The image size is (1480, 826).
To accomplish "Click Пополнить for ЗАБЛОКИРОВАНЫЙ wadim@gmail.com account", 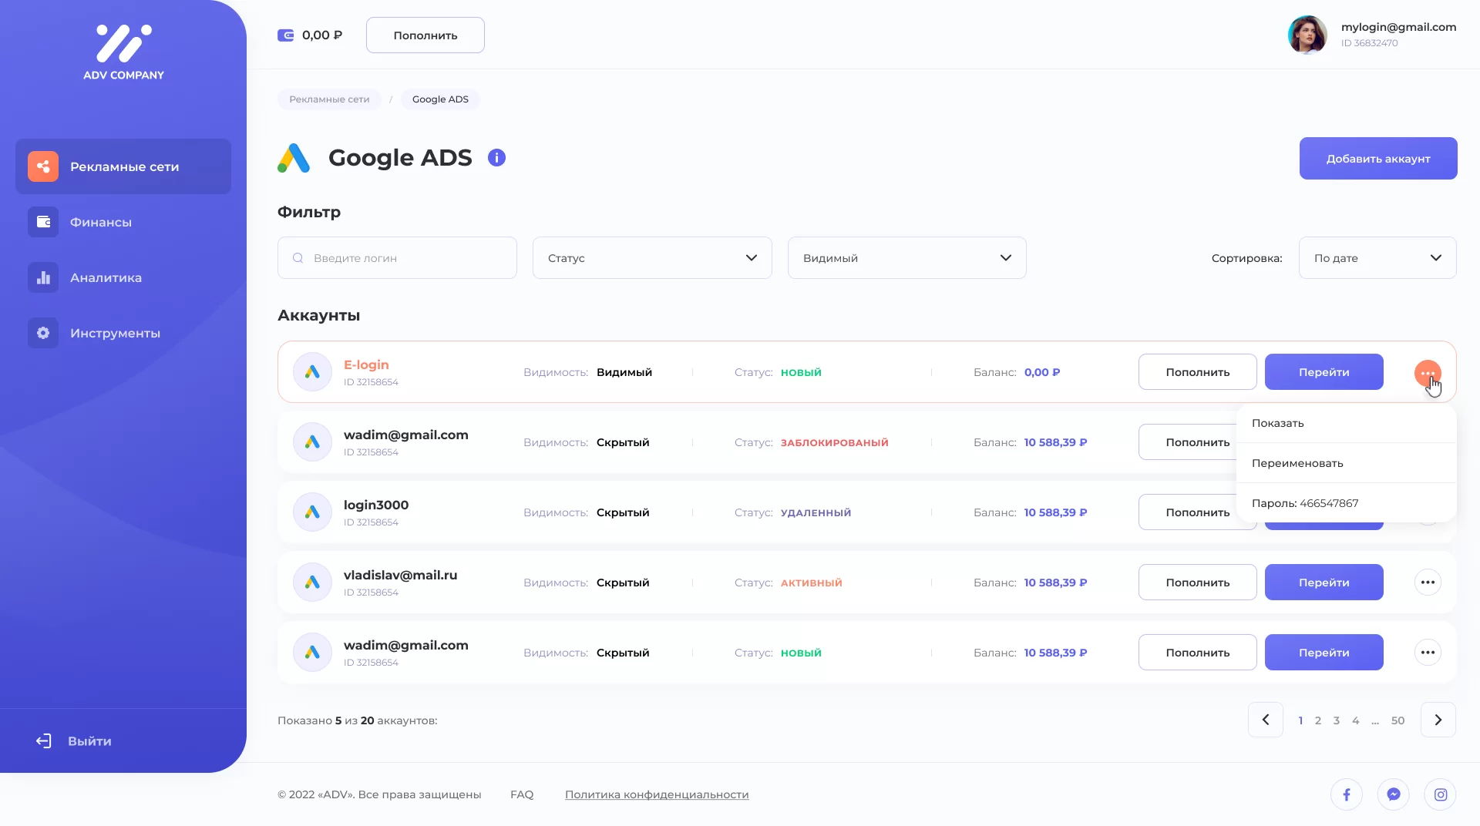I will coord(1188,442).
